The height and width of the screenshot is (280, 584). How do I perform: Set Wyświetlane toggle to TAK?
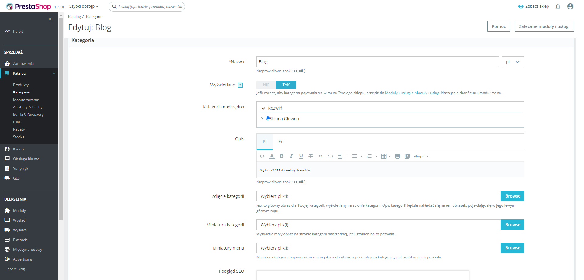(286, 85)
